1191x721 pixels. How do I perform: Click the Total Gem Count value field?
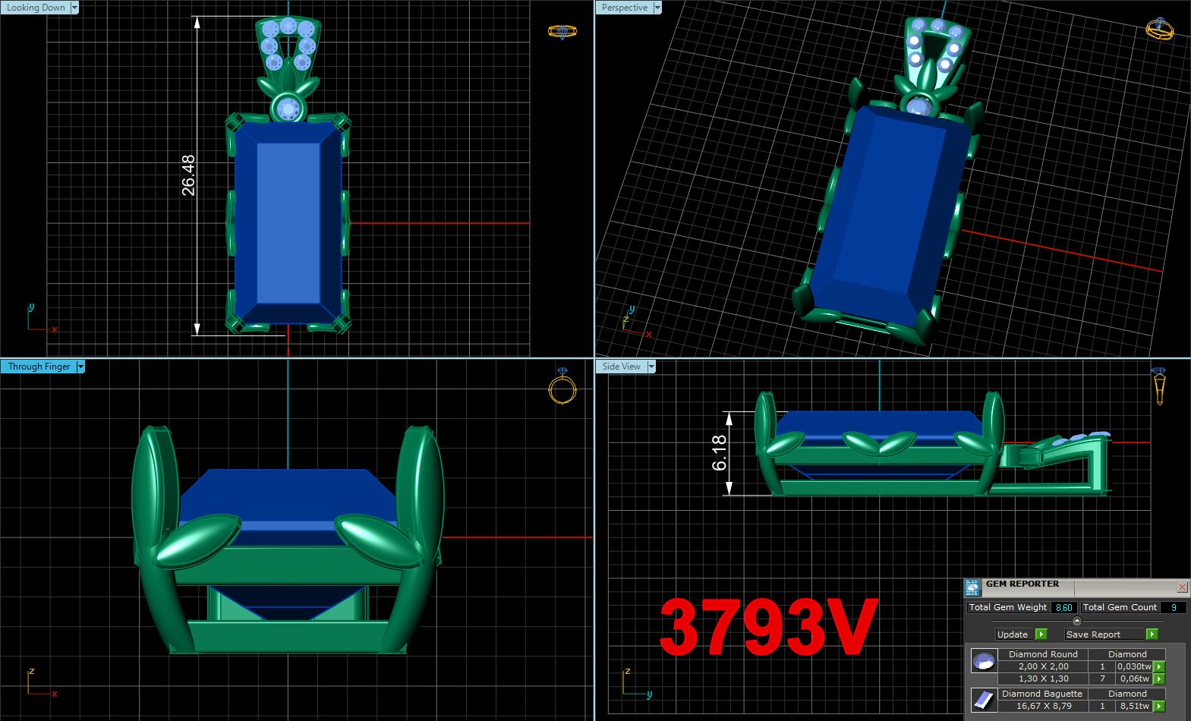[x=1174, y=607]
